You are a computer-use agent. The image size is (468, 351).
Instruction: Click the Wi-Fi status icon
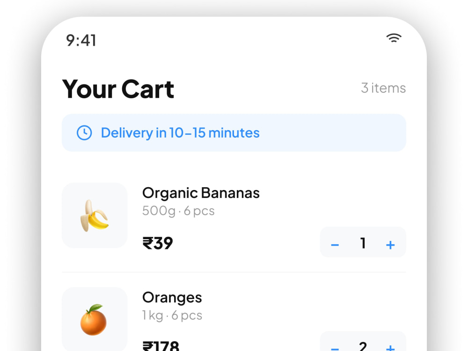(394, 38)
